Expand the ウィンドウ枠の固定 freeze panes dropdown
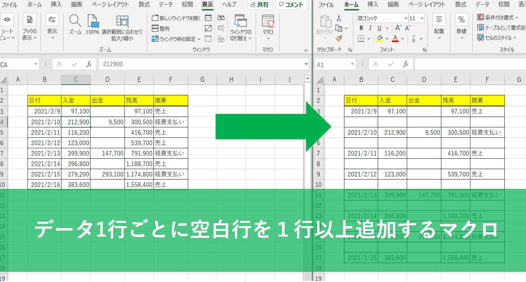Image resolution: width=526 pixels, height=282 pixels. click(x=199, y=39)
